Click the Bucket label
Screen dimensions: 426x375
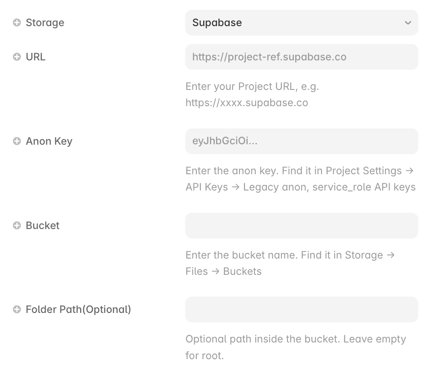42,226
